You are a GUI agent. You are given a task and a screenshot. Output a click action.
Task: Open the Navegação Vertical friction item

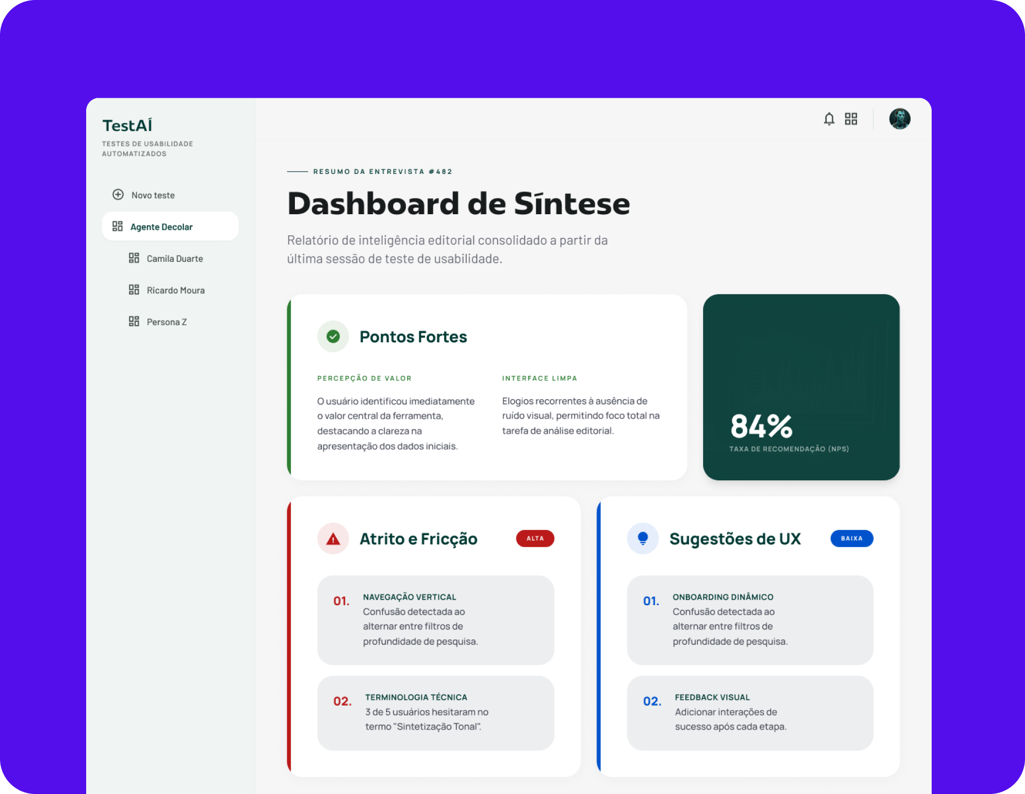click(x=436, y=620)
